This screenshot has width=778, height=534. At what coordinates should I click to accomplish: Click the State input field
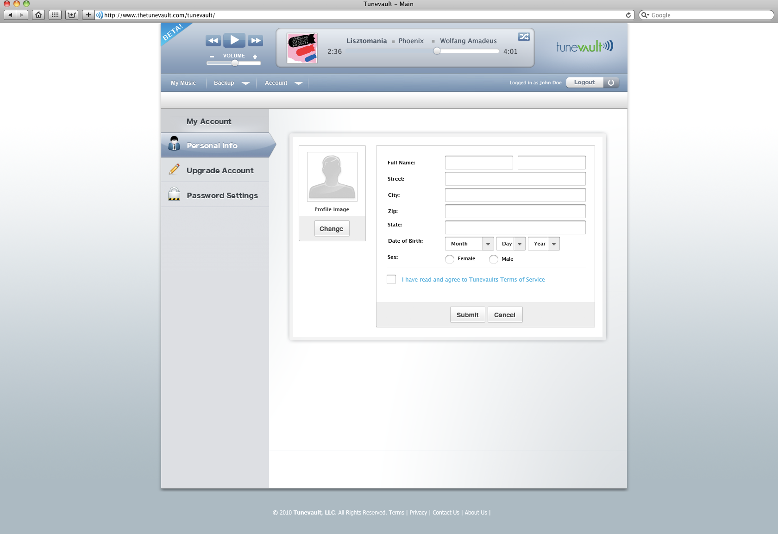point(515,227)
